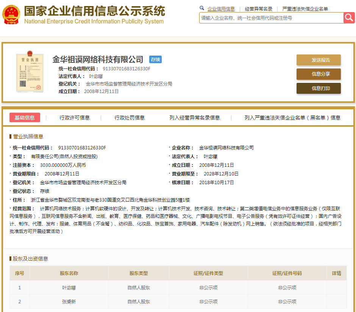Open the 列入严重违法失信企业名单（黑名单）信息 tab

pyautogui.click(x=292, y=118)
